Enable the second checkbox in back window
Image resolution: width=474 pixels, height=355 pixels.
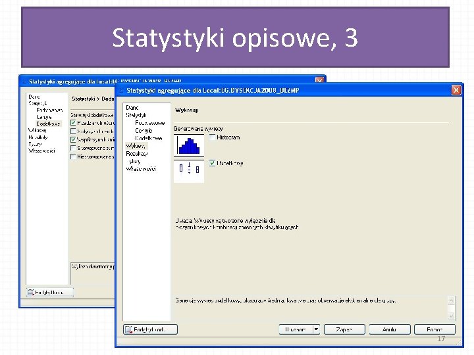click(x=73, y=131)
